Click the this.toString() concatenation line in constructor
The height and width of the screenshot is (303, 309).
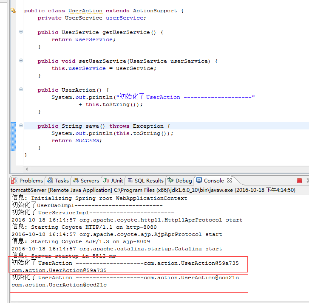point(111,104)
